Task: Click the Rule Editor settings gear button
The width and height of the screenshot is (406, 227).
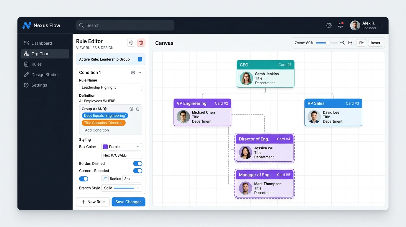Action: click(131, 43)
